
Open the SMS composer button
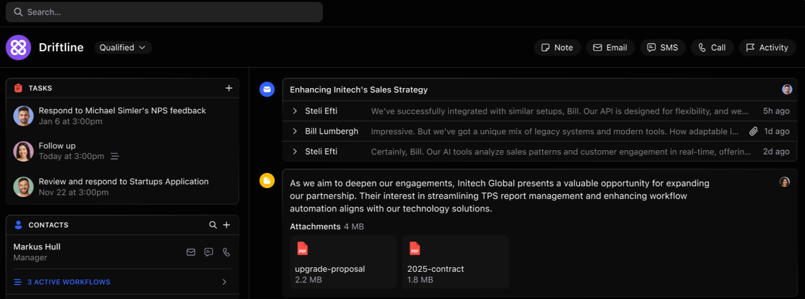coord(662,48)
